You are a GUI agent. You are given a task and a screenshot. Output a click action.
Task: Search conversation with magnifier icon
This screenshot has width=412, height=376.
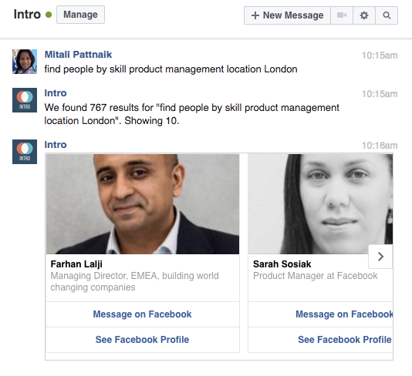pyautogui.click(x=387, y=15)
